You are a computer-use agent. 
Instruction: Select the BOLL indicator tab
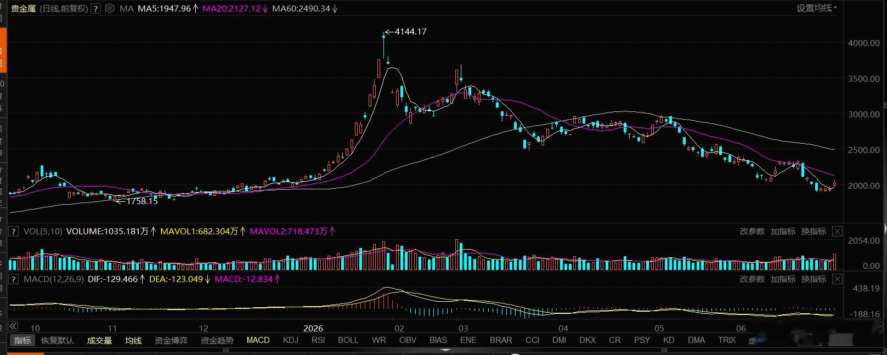[x=348, y=340]
